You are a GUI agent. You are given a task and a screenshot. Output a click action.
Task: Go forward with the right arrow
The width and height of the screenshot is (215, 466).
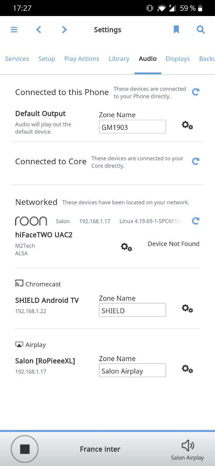pyautogui.click(x=64, y=30)
